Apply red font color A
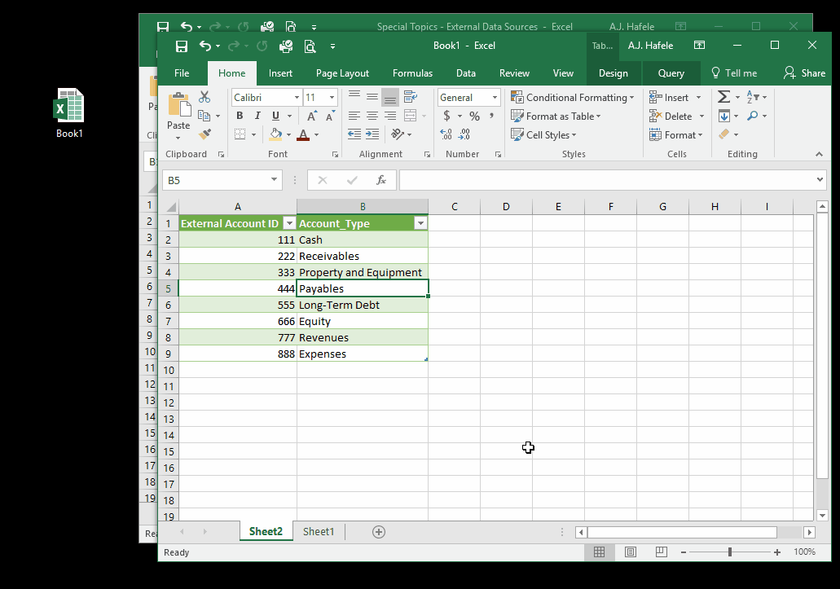Screen dimensions: 840x589 pos(303,134)
